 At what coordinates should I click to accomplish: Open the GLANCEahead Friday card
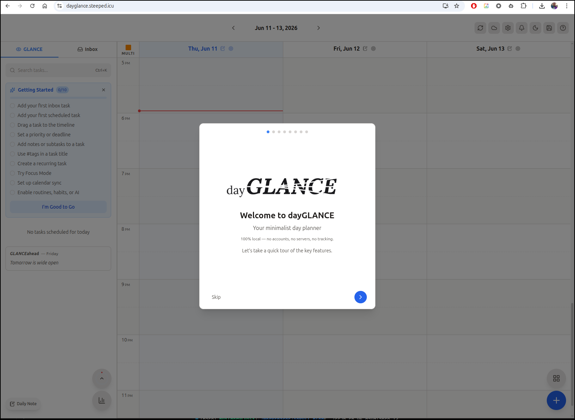coord(58,259)
